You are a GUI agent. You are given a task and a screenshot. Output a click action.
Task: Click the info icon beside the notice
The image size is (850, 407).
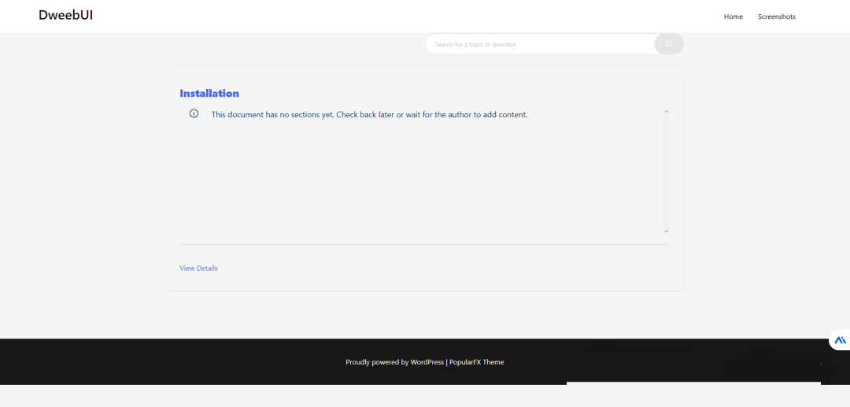pos(194,114)
